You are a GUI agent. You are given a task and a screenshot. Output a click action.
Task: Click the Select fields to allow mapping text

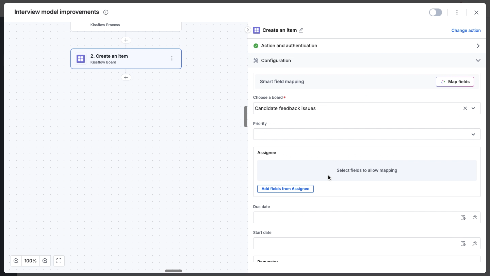point(367,170)
